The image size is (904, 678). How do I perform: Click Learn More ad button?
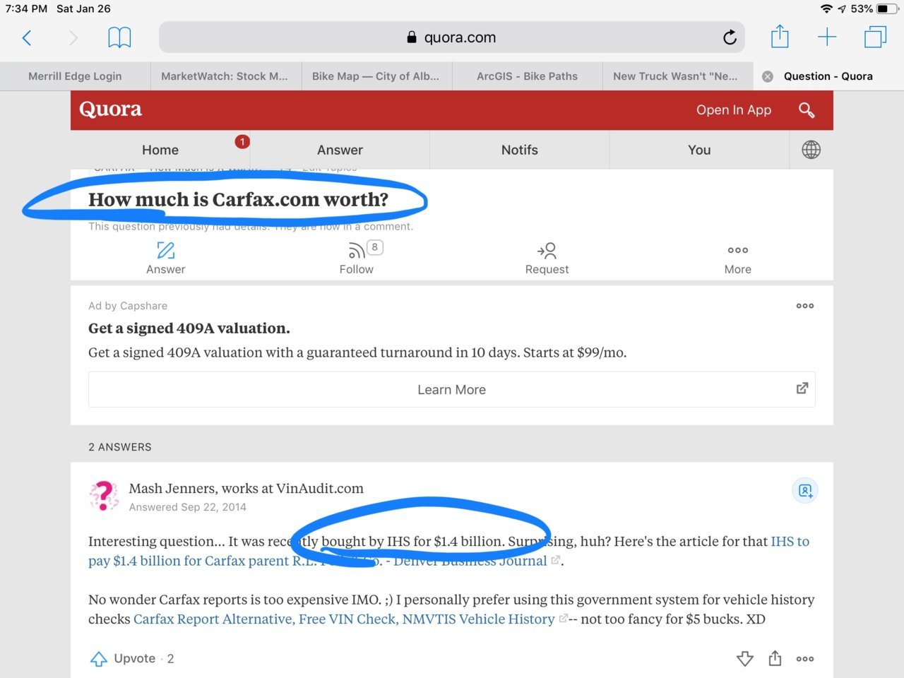(x=452, y=389)
